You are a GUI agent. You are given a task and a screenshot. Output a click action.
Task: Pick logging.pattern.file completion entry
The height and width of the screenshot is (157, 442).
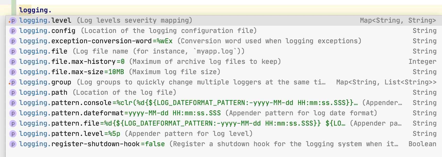coord(224,123)
